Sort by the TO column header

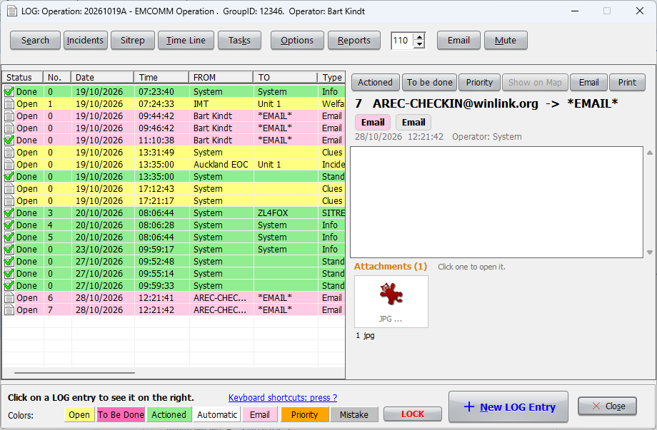tap(286, 78)
